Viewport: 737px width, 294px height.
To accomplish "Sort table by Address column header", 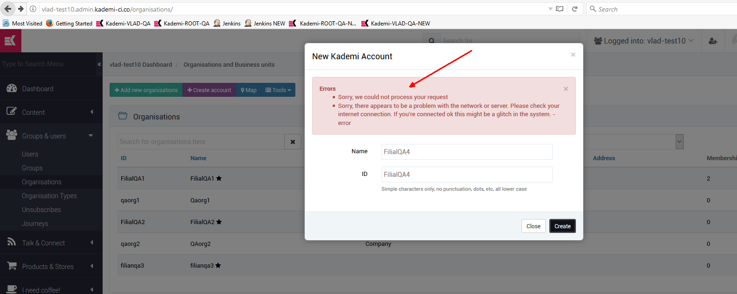I will (604, 158).
